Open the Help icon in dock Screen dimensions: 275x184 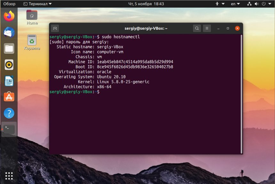point(9,113)
